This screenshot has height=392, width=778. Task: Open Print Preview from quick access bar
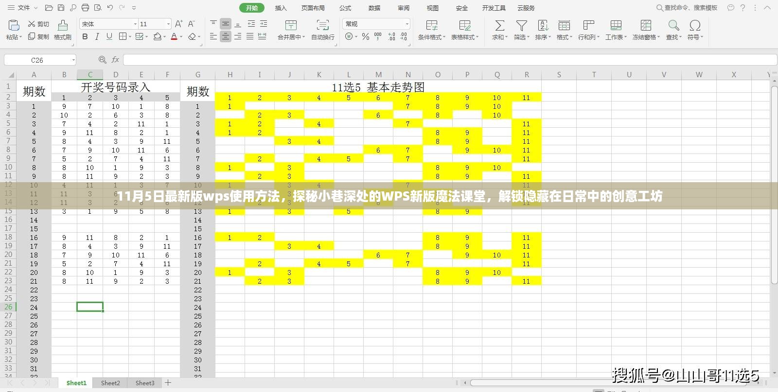[x=97, y=8]
